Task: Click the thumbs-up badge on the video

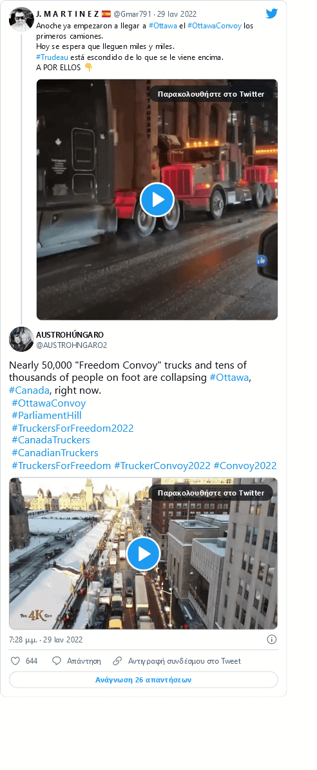Action: click(262, 260)
